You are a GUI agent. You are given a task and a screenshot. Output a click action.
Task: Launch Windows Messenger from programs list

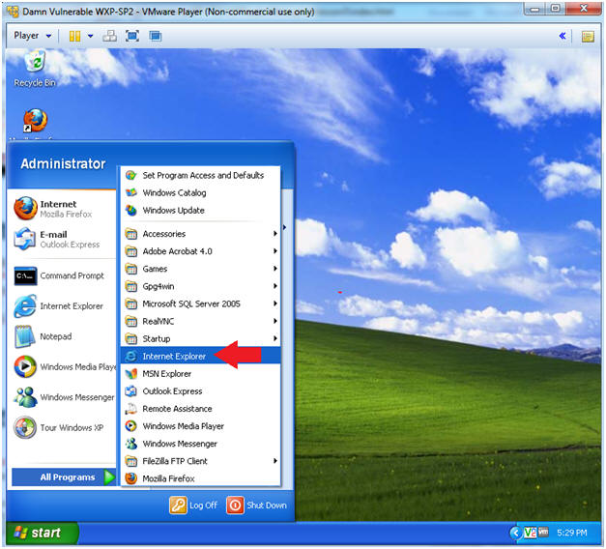pos(201,444)
